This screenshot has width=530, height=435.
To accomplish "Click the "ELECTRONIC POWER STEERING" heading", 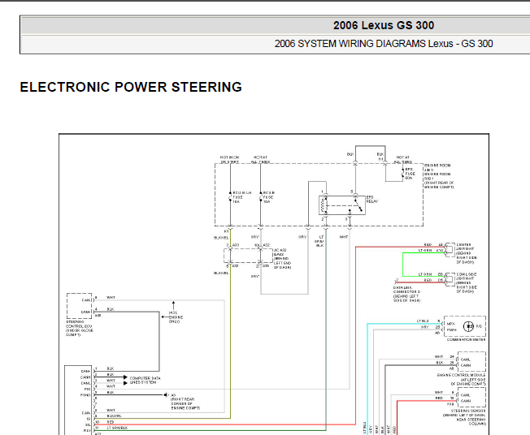I will 131,87.
